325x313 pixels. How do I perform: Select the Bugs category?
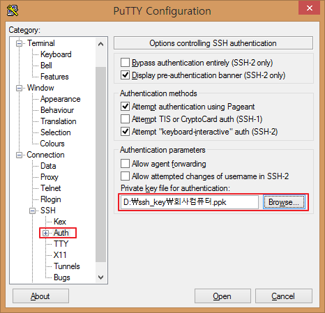[x=61, y=277]
